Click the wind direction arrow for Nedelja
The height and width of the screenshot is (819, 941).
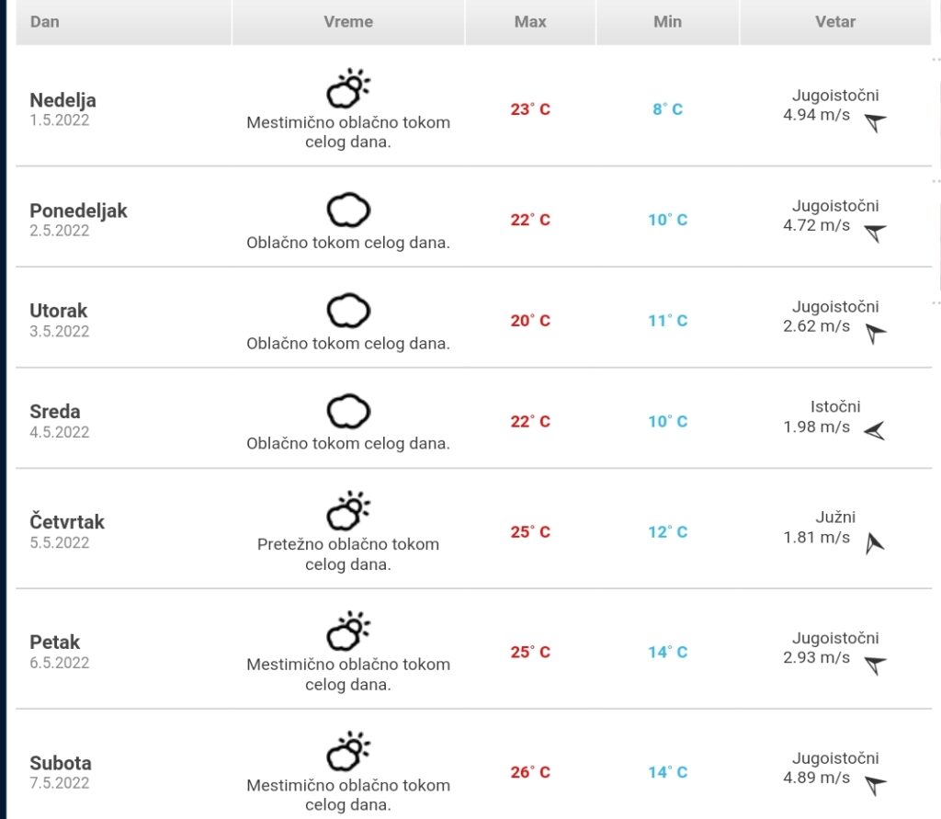875,122
